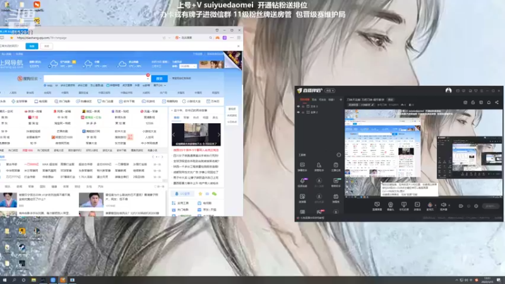Open the 软件下载 category link
Viewport: 505px width, 284px height.
(127, 101)
